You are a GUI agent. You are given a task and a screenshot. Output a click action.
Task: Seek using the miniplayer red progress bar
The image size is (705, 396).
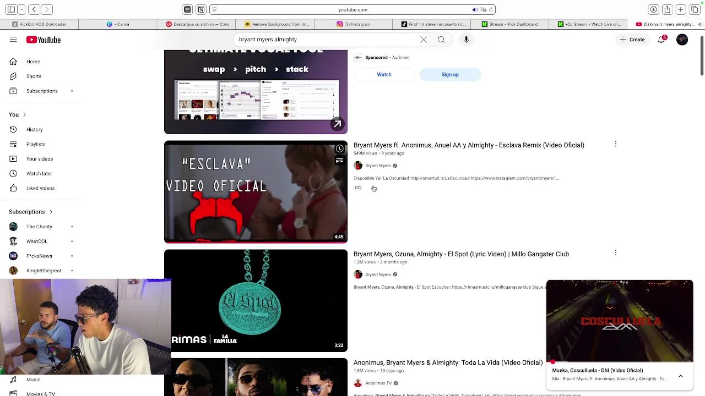pos(620,362)
